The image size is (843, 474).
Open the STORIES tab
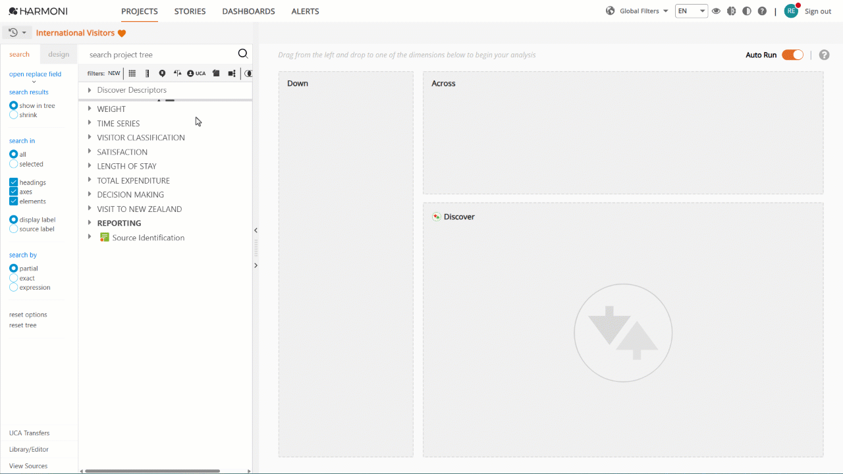click(190, 11)
